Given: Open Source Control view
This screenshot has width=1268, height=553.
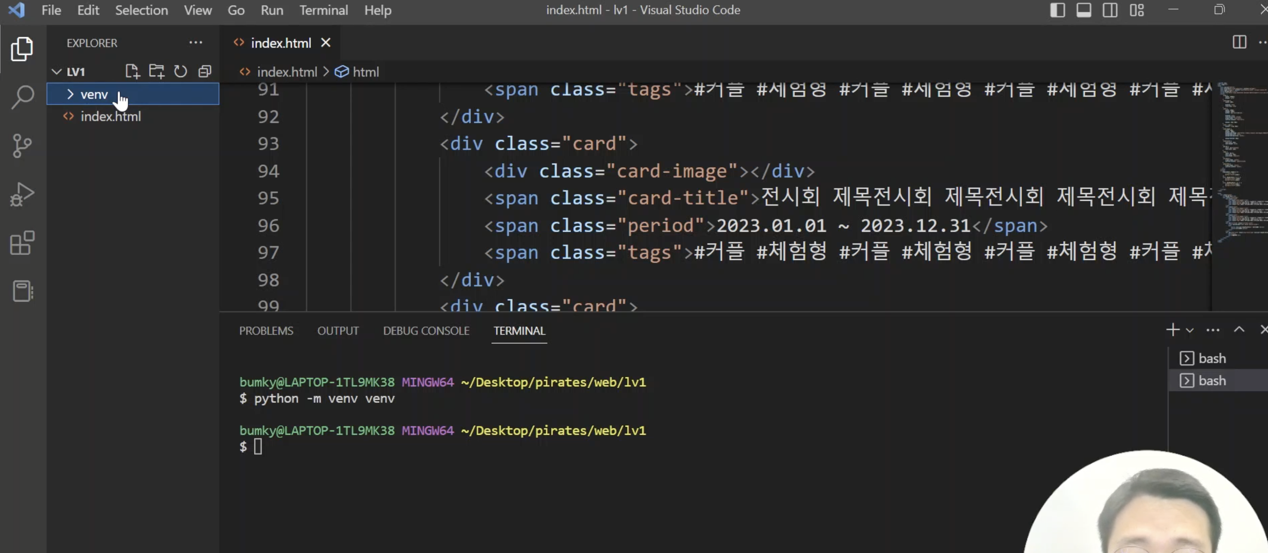Looking at the screenshot, I should tap(22, 146).
